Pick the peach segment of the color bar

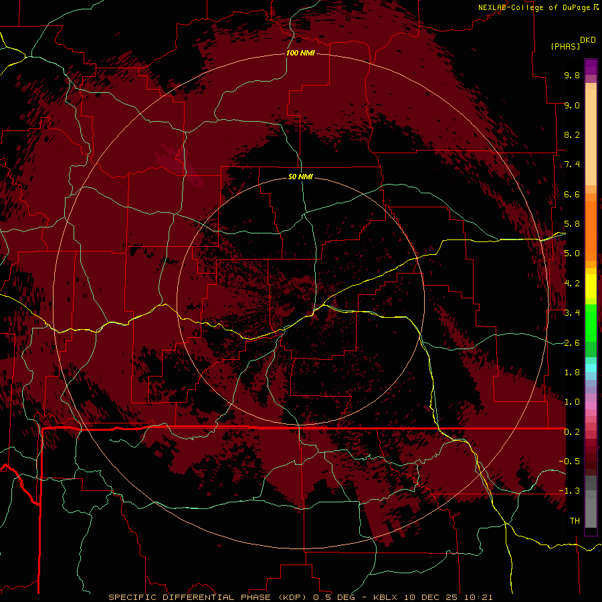591,136
